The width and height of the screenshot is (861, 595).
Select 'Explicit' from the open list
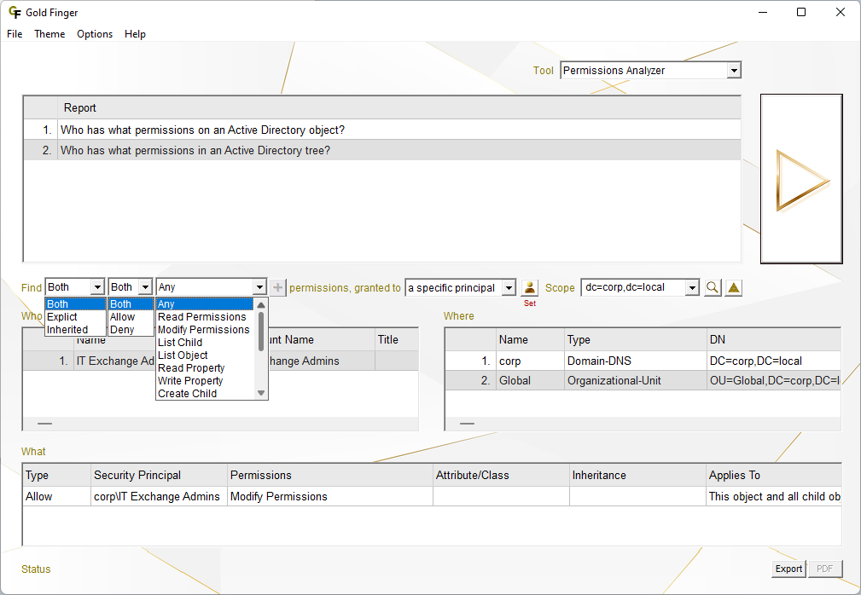pos(62,317)
